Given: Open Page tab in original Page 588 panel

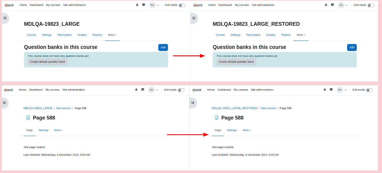Looking at the screenshot, I should click(29, 130).
